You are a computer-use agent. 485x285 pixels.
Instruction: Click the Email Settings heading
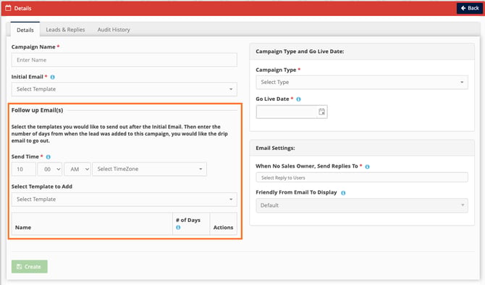(x=275, y=148)
